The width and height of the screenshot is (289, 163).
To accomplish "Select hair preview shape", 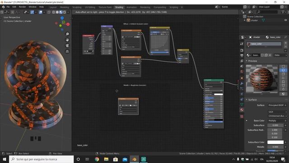I will 283,78.
